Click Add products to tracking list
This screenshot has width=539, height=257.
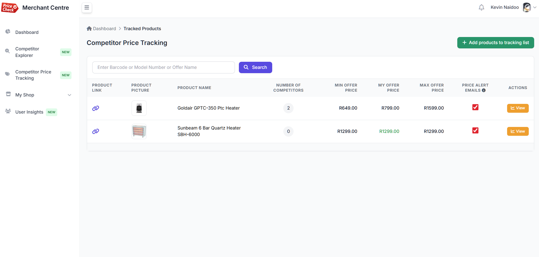pyautogui.click(x=495, y=43)
